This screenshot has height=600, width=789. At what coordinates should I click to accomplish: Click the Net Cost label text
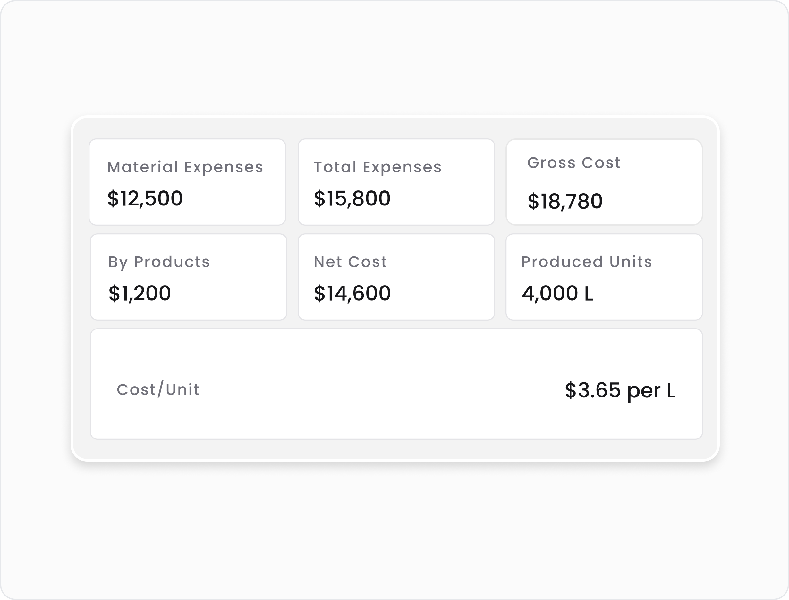[x=350, y=262]
